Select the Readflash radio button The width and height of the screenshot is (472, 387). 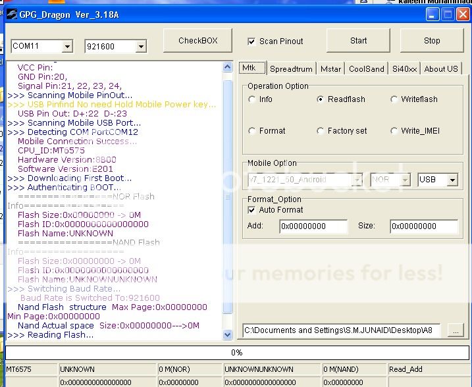pos(321,99)
